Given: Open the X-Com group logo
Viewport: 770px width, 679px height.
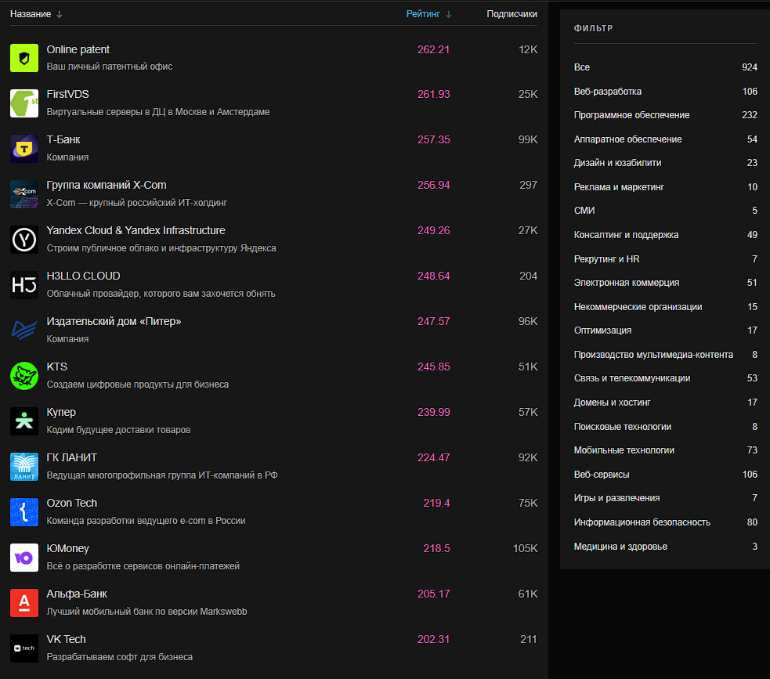Looking at the screenshot, I should click(24, 194).
